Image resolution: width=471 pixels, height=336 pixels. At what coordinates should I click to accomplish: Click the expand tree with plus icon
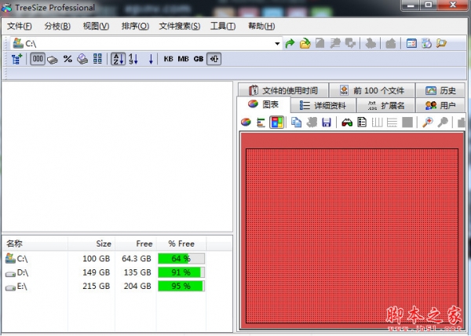(16, 59)
